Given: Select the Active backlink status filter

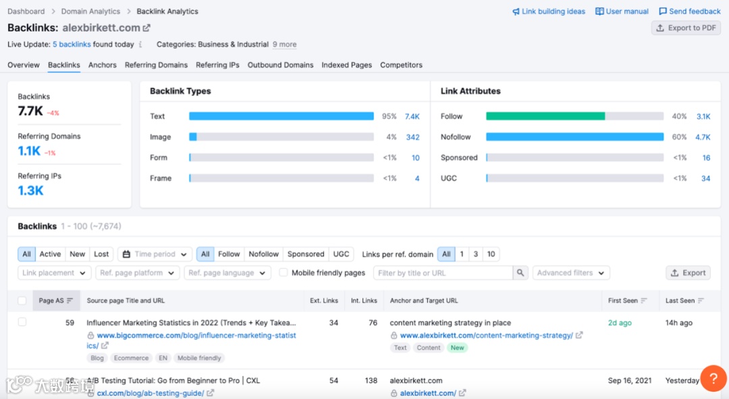Looking at the screenshot, I should click(x=50, y=255).
